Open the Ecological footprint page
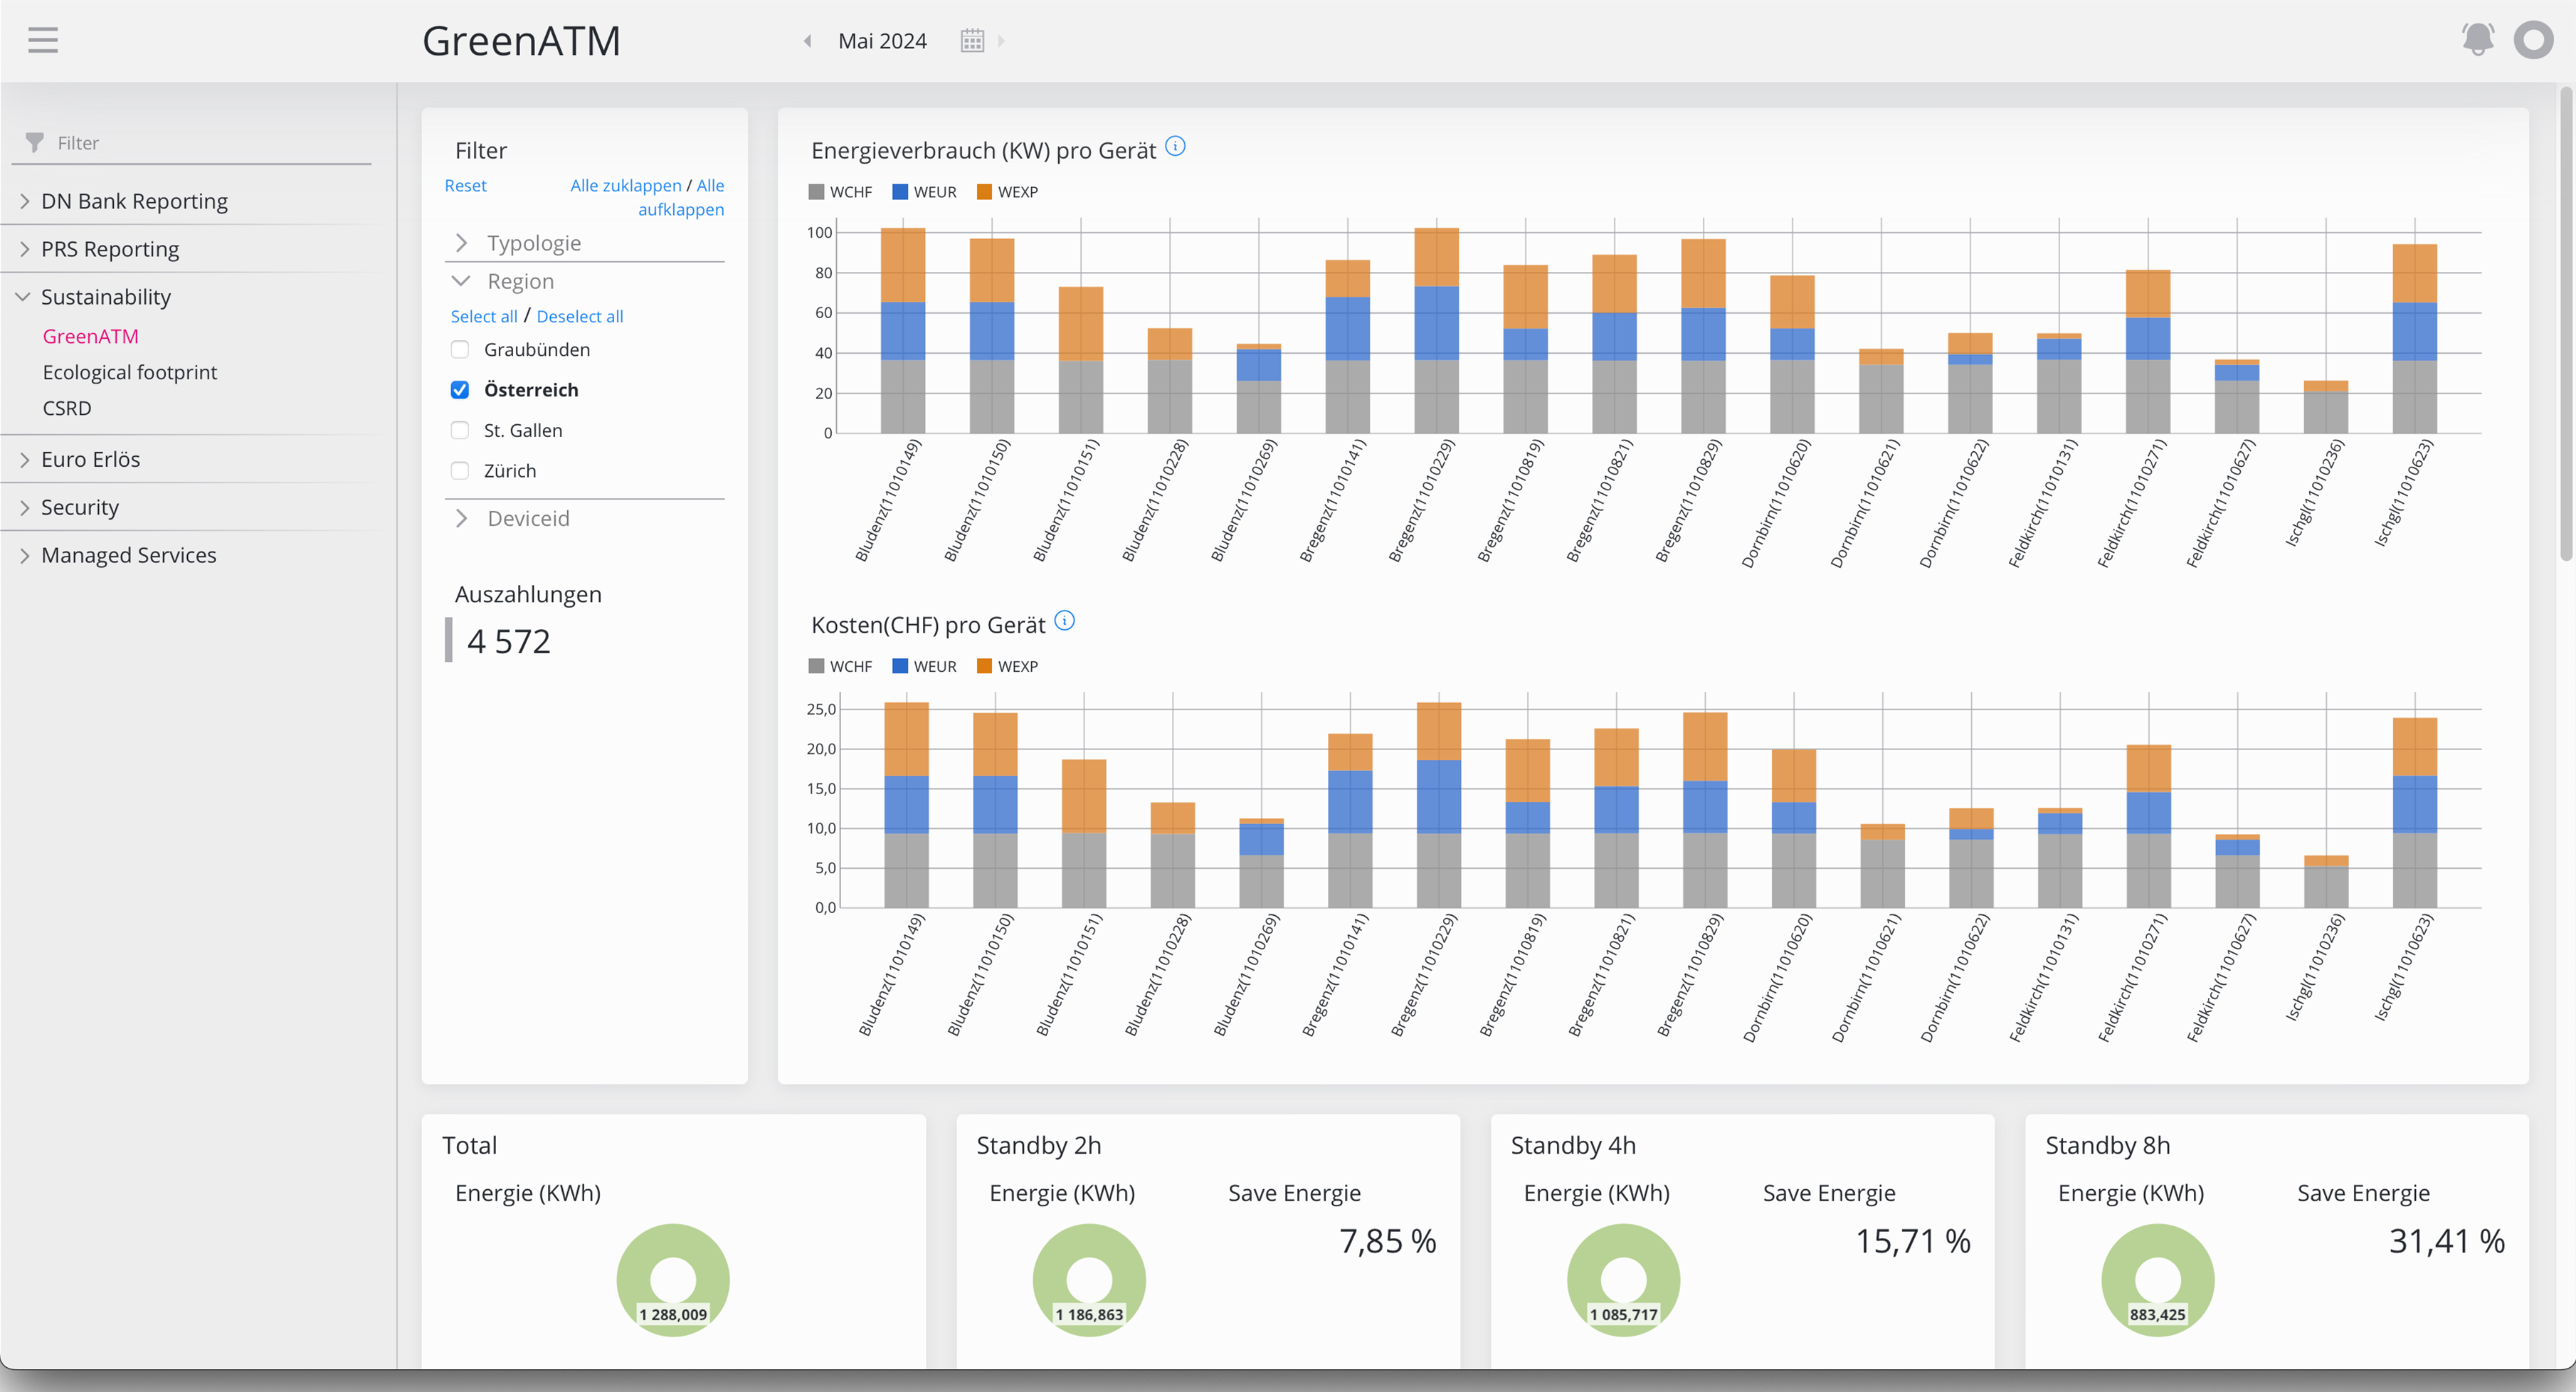The height and width of the screenshot is (1392, 2576). [129, 371]
